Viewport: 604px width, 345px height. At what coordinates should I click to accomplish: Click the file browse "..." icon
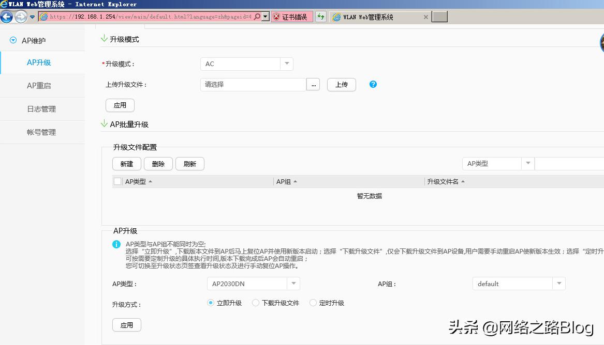coord(313,84)
